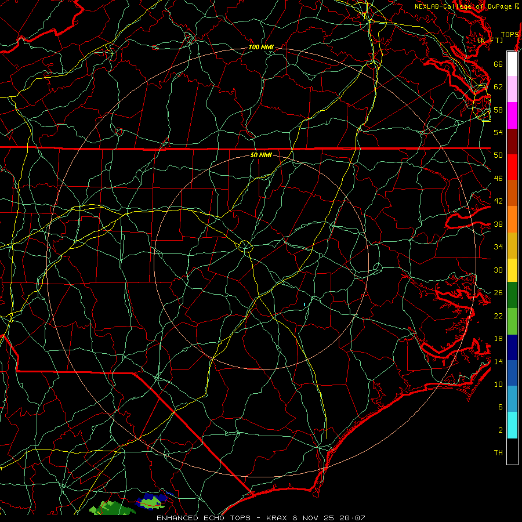The width and height of the screenshot is (522, 522).
Task: Pick the dark orange legend swatch
Action: pyautogui.click(x=512, y=193)
